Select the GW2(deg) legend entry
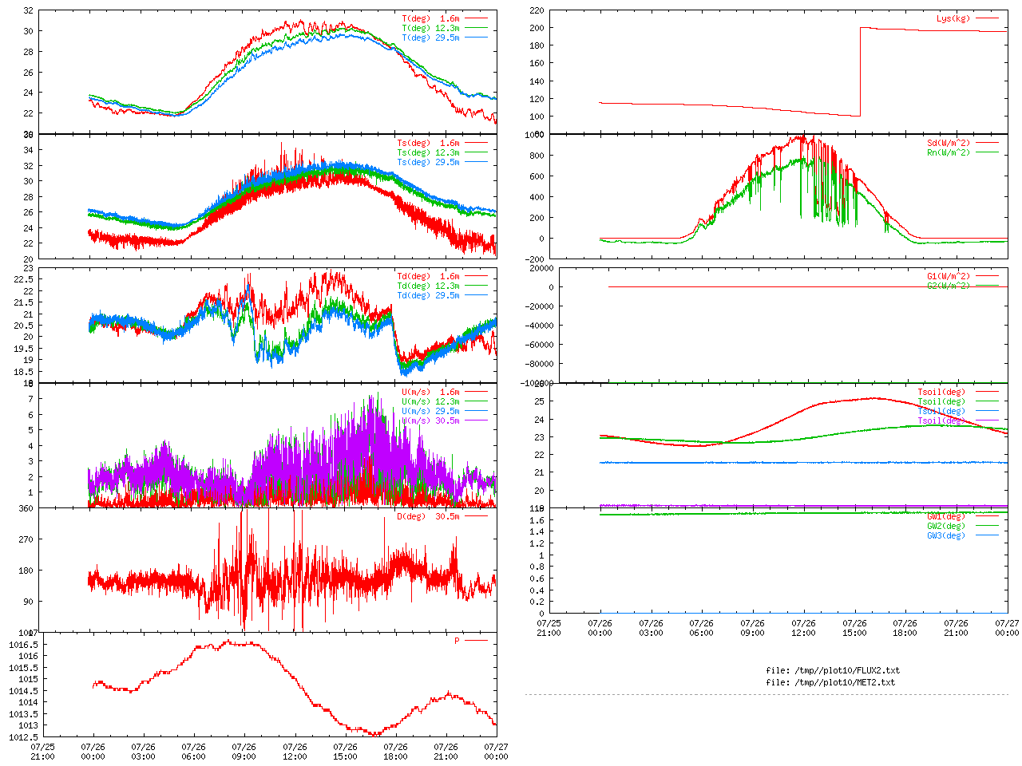The height and width of the screenshot is (766, 1022). coord(946,527)
